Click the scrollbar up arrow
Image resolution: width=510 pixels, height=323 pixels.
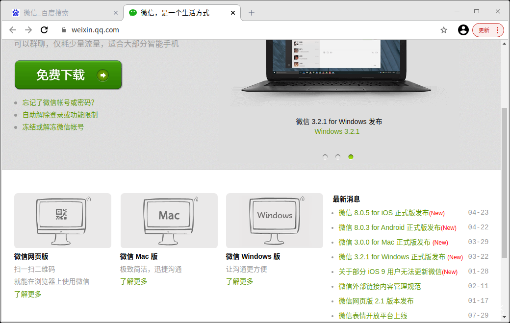tap(504, 44)
